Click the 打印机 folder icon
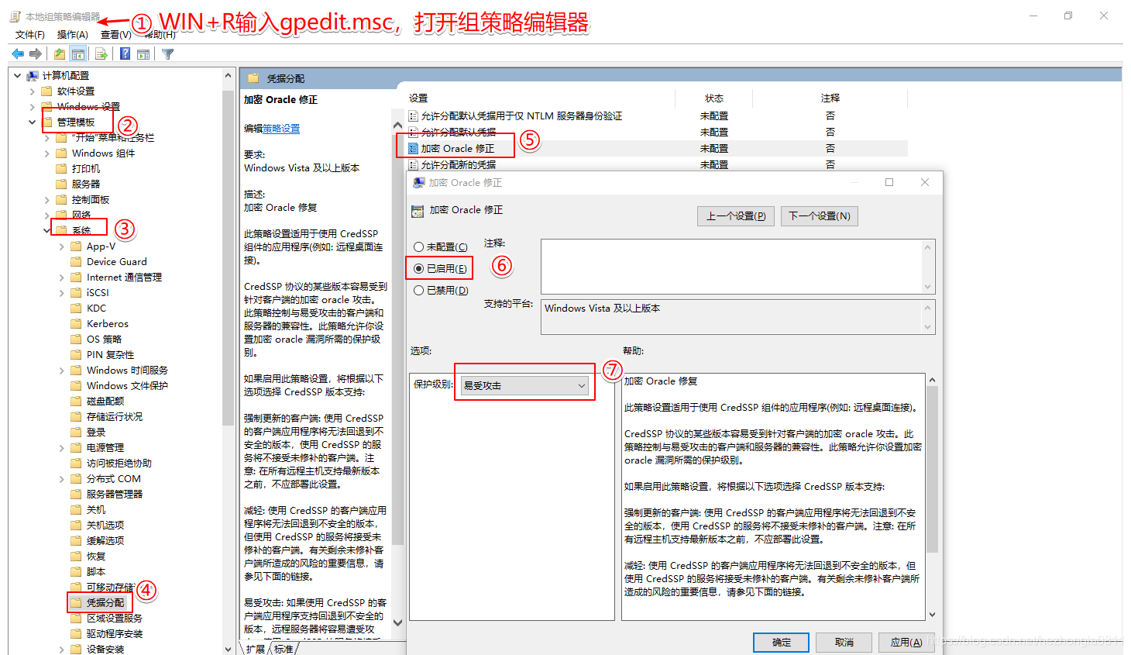Screen dimensions: 1131x655 61,168
